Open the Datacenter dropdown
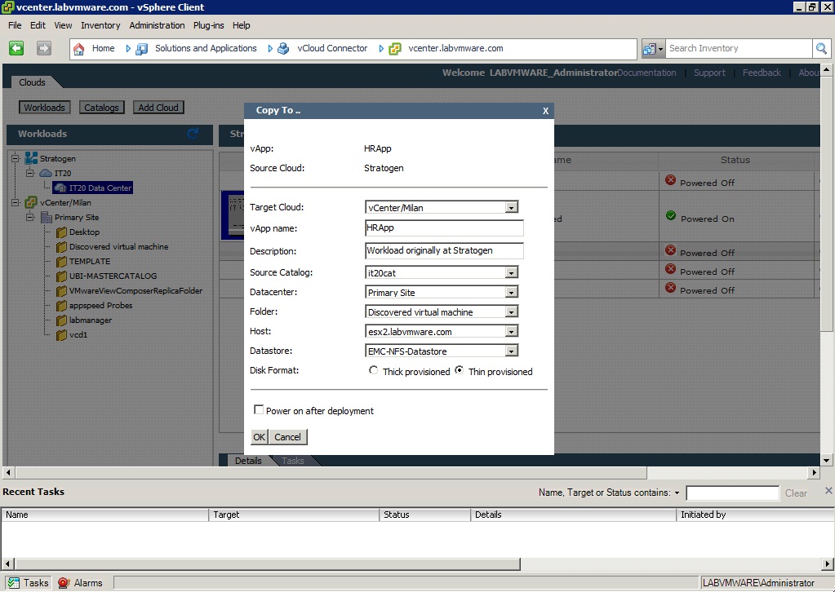This screenshot has height=592, width=835. pyautogui.click(x=511, y=293)
